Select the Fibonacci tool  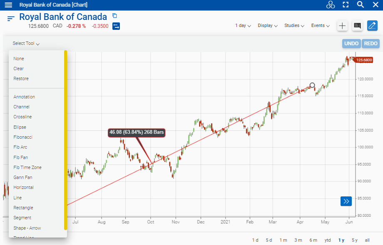coord(36,137)
